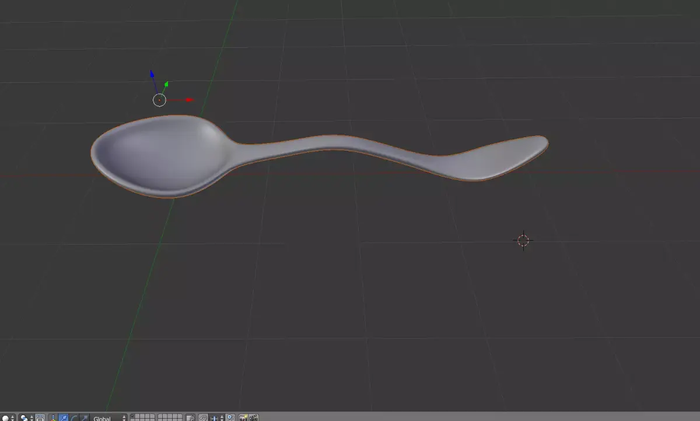Click the lock-to-scene icon before the magnet
Viewport: 700px width, 421px height.
click(x=189, y=417)
